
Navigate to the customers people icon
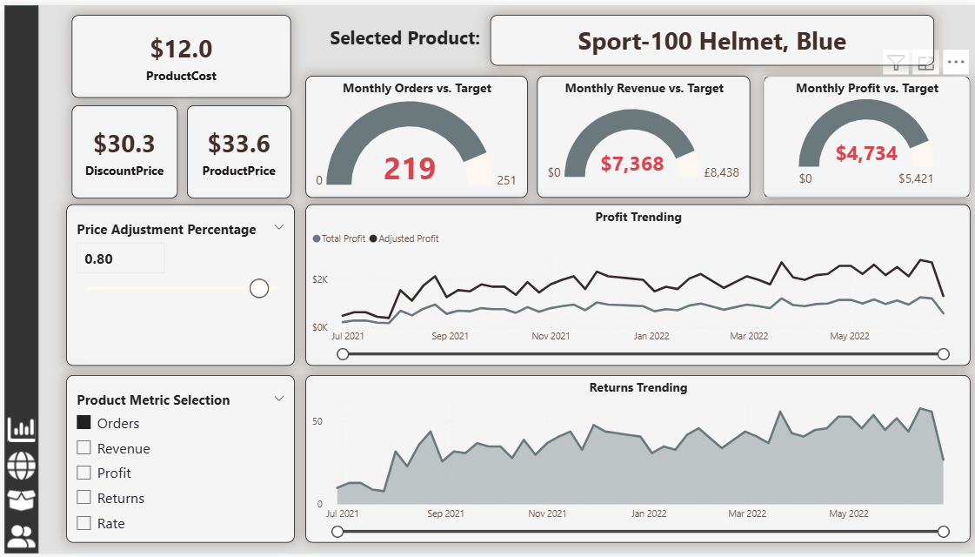(21, 536)
